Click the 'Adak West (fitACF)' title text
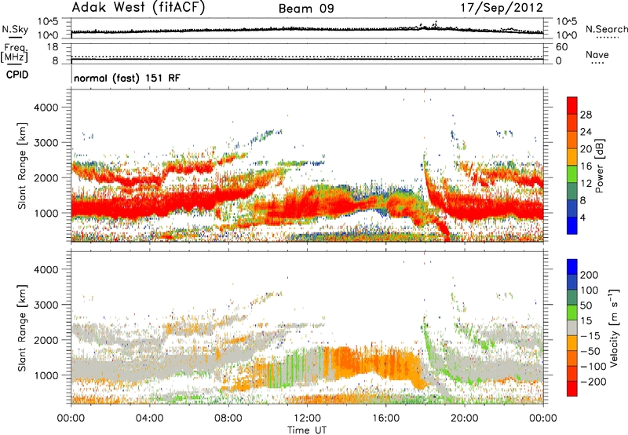The width and height of the screenshot is (628, 435). pyautogui.click(x=138, y=8)
